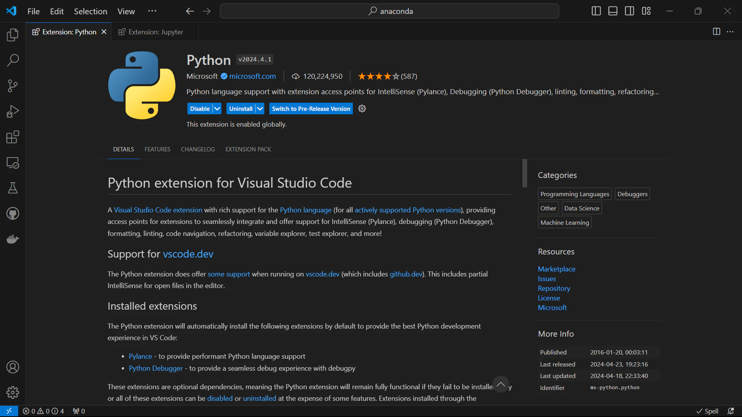Go back with the navigation arrow
This screenshot has width=742, height=417.
190,11
